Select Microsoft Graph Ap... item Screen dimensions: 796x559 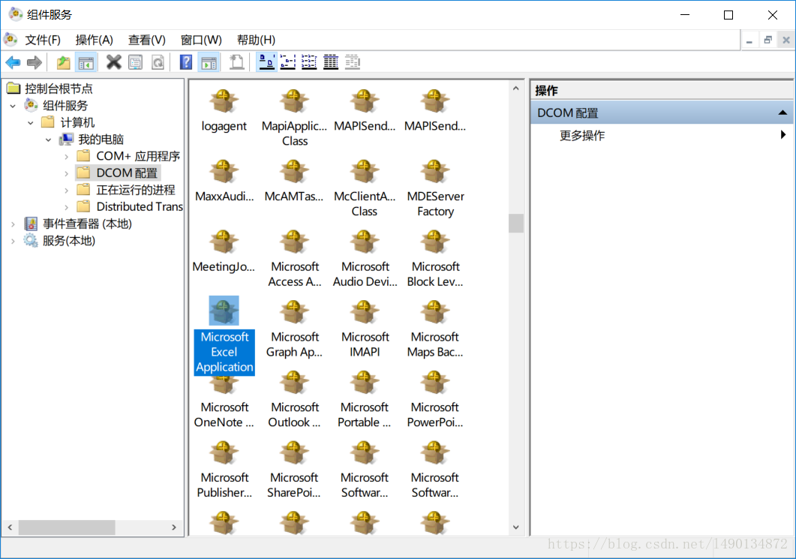pyautogui.click(x=294, y=329)
